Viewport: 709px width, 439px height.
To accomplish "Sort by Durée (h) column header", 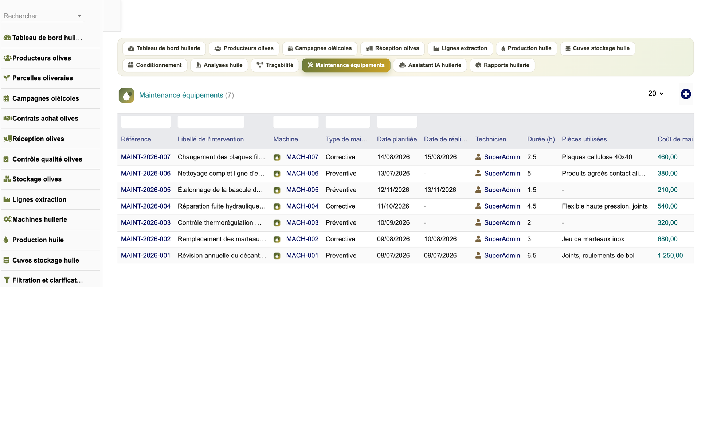I will 541,139.
